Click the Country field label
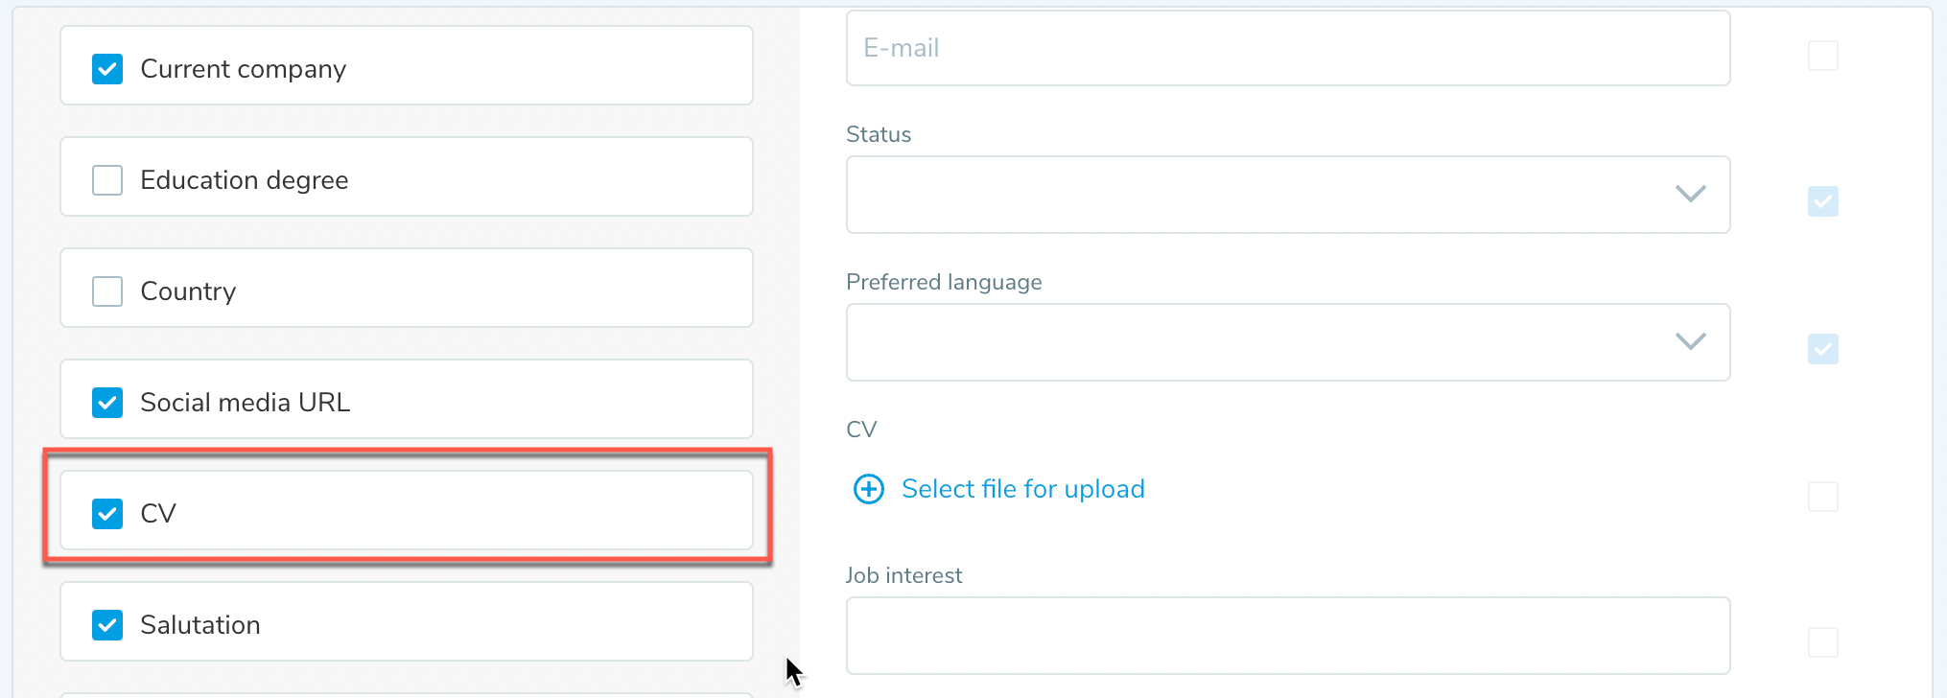This screenshot has height=698, width=1947. coord(188,291)
